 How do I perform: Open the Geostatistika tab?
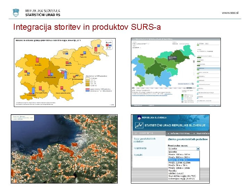tap(149, 133)
